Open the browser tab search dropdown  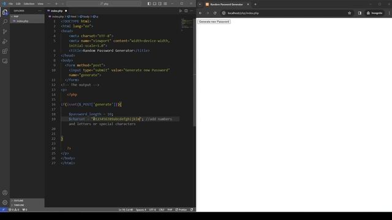click(x=200, y=4)
